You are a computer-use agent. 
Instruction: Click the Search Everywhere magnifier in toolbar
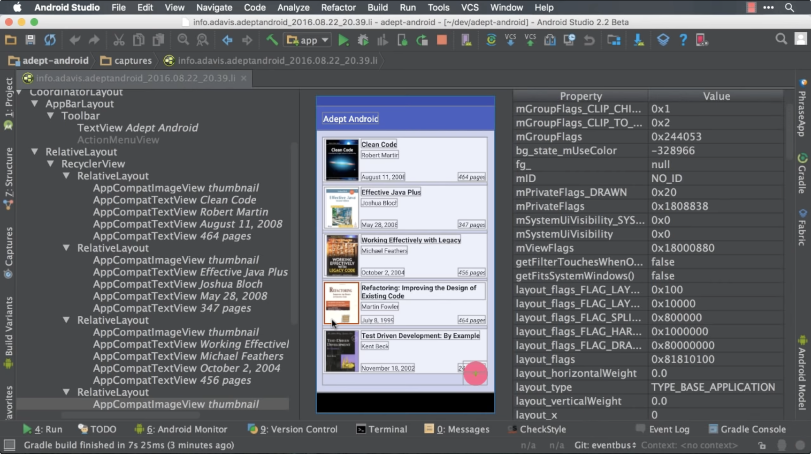pyautogui.click(x=781, y=39)
